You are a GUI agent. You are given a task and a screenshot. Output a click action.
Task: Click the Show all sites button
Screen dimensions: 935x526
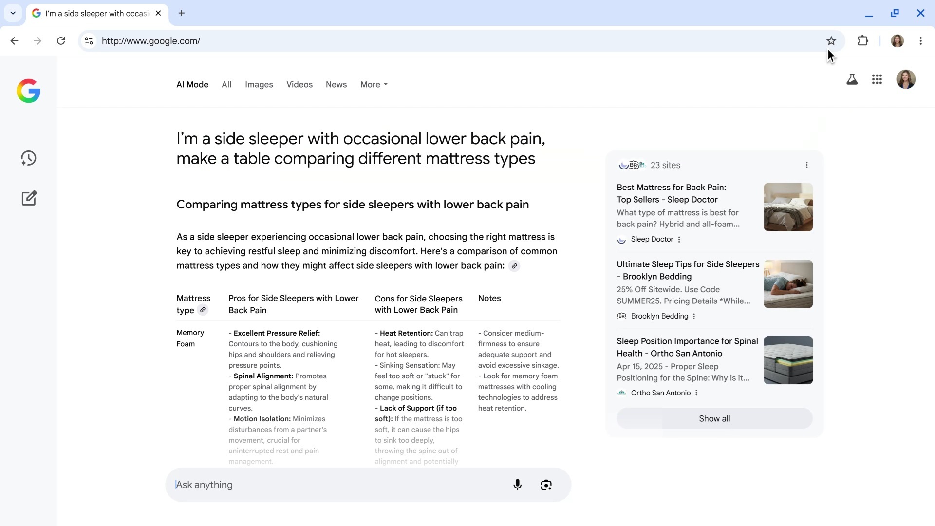pyautogui.click(x=714, y=419)
